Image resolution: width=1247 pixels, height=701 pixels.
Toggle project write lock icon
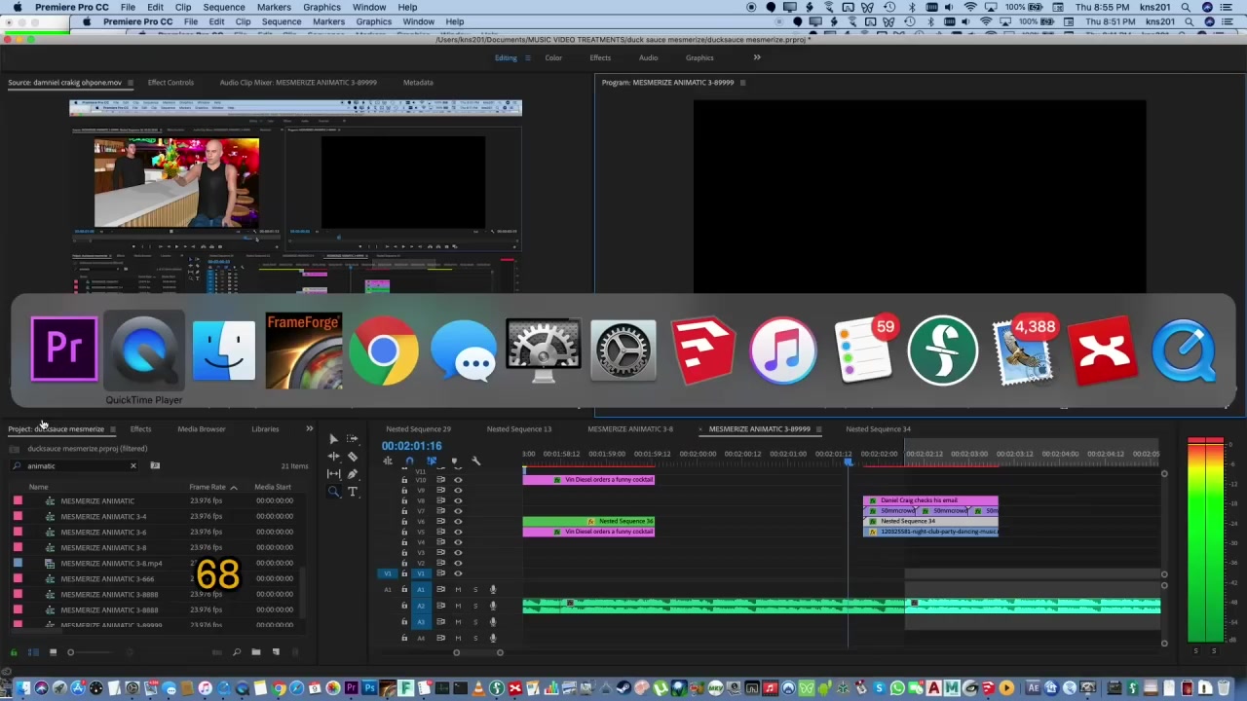[x=14, y=652]
